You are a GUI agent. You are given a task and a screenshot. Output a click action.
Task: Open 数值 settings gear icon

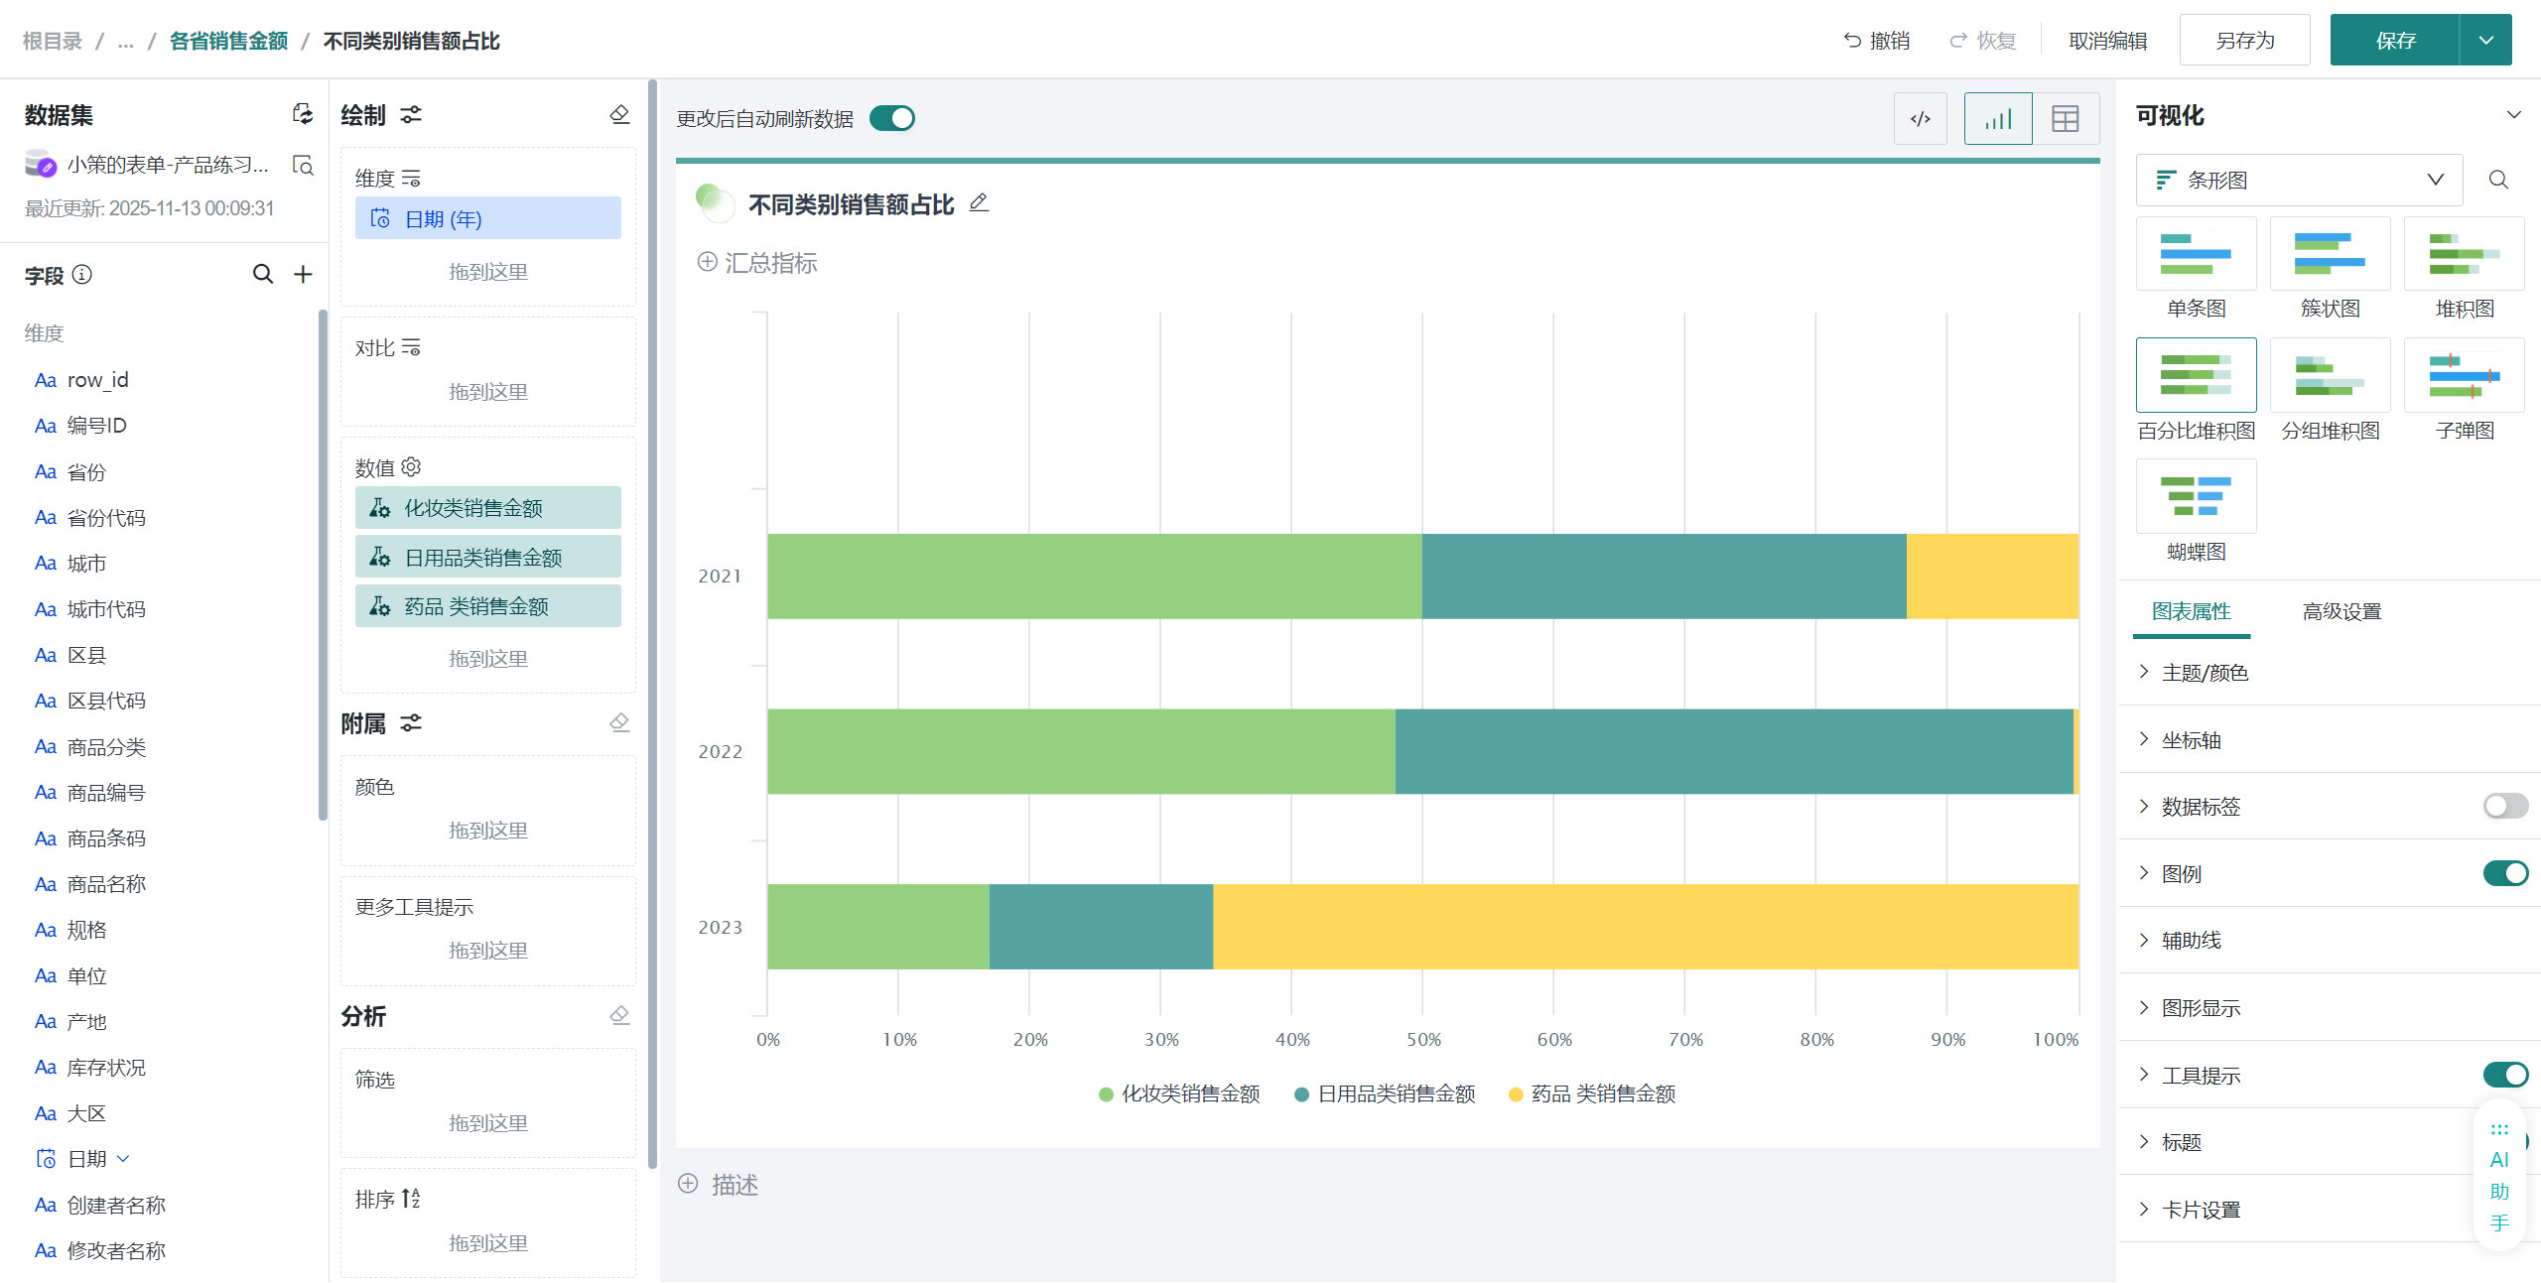click(x=412, y=466)
